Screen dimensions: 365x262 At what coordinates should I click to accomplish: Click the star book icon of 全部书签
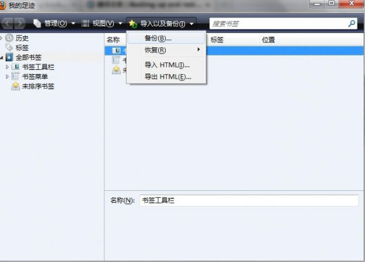tap(9, 57)
